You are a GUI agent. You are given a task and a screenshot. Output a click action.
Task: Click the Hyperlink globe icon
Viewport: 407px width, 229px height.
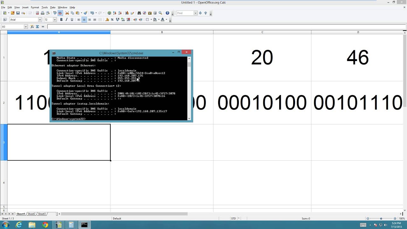[109, 13]
